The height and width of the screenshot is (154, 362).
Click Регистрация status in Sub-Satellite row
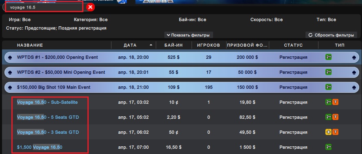pyautogui.click(x=293, y=102)
